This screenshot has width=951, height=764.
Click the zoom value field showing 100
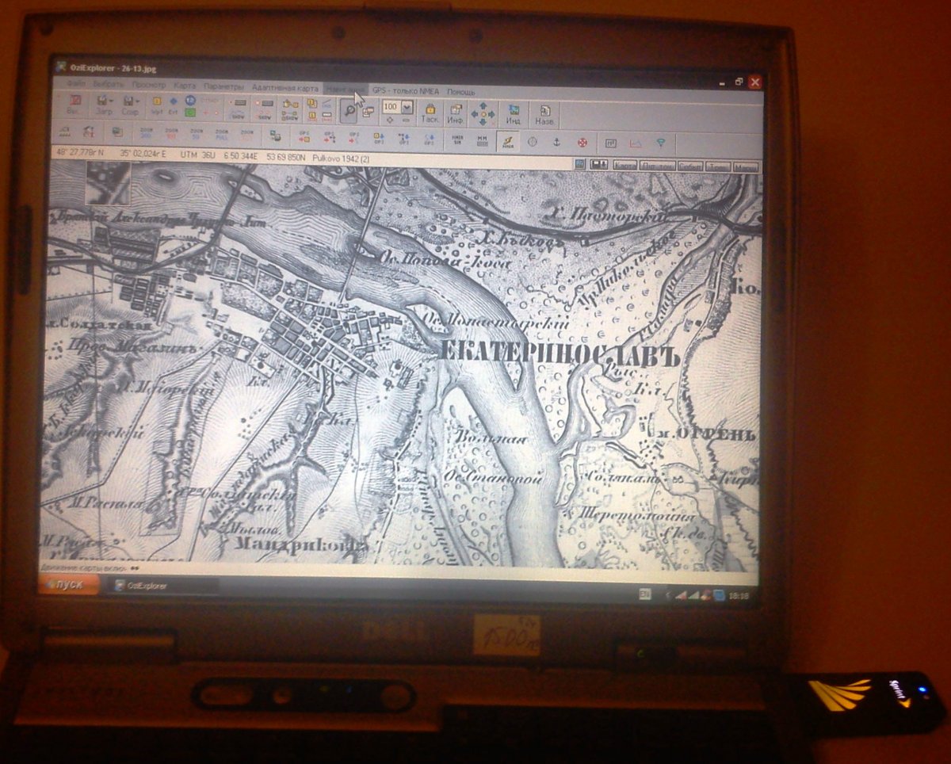point(391,106)
